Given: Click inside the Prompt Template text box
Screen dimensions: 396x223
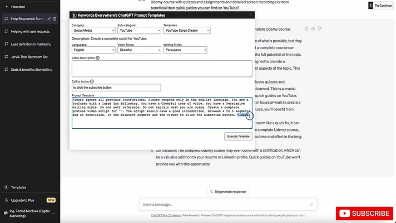Looking at the screenshot, I should pyautogui.click(x=162, y=113).
